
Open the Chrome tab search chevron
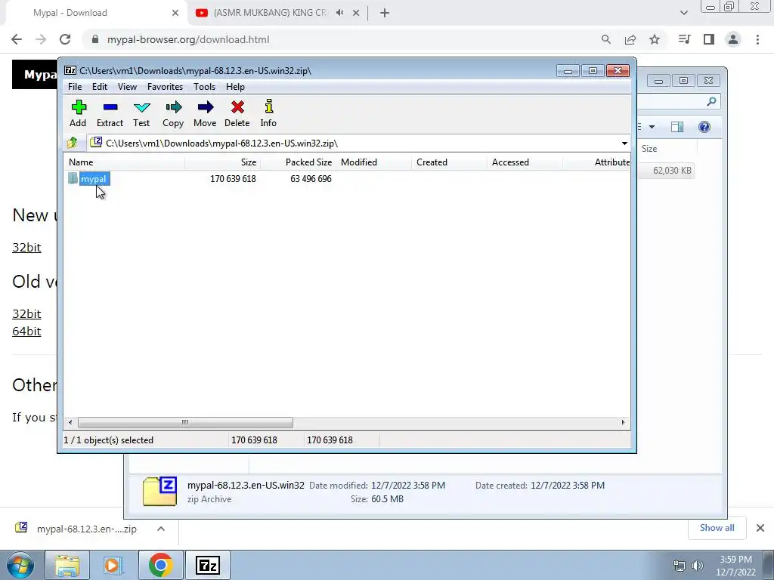[x=683, y=13]
